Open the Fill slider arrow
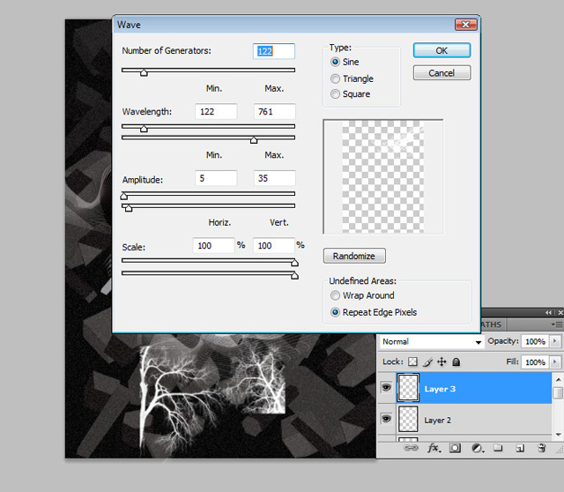 pos(553,362)
